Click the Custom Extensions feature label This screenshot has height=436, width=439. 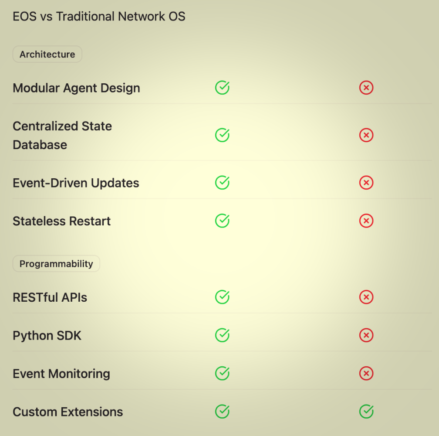(68, 412)
